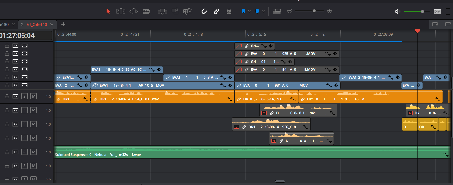453x185 pixels.
Task: Enable Dynamic trim mode tool
Action: click(x=134, y=11)
